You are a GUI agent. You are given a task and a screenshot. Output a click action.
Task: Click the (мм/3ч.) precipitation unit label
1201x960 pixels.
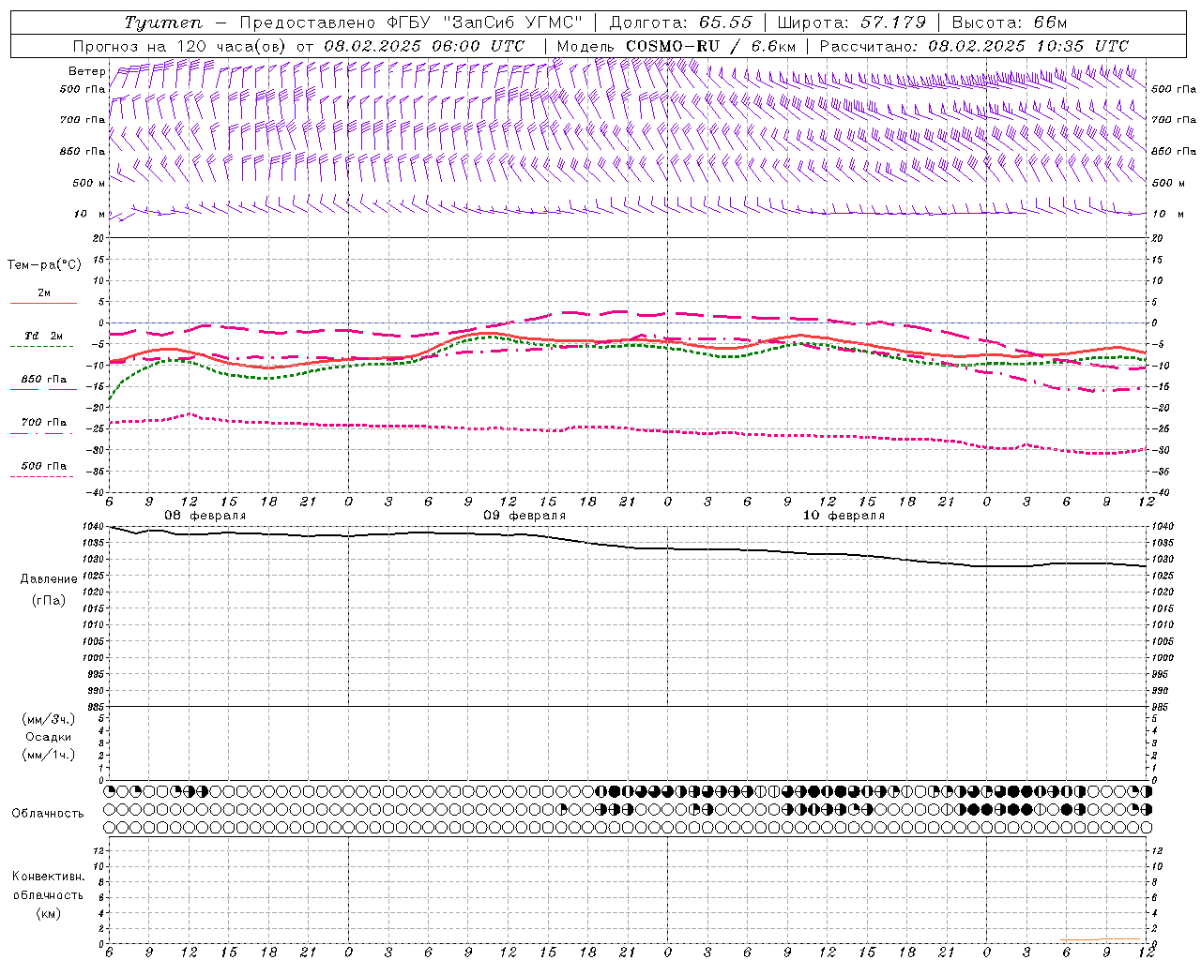click(x=49, y=719)
